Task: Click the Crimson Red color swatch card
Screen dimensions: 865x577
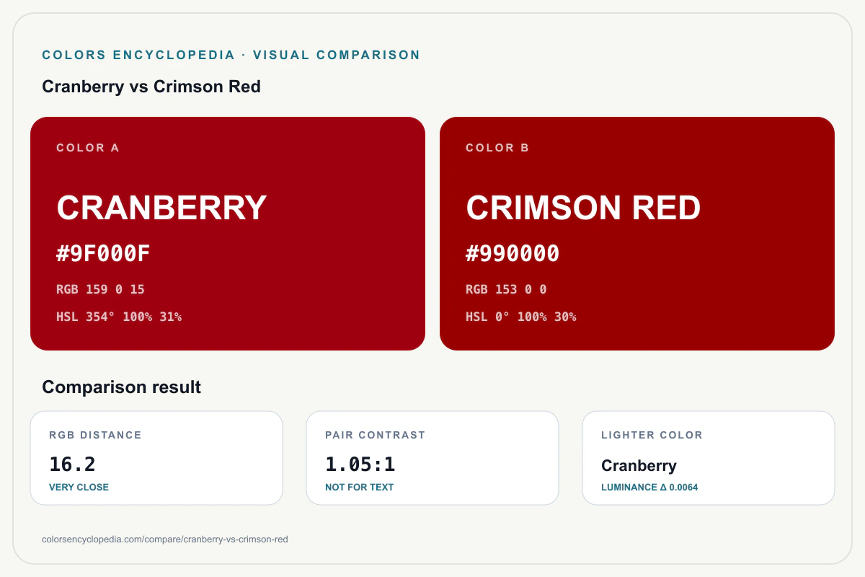Action: click(x=637, y=234)
